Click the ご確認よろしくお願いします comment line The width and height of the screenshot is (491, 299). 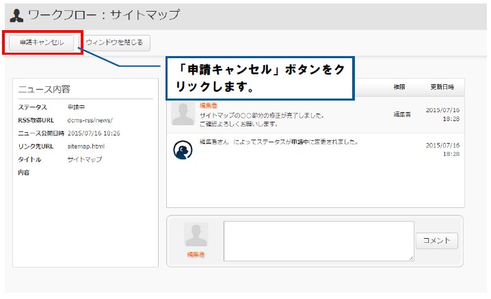pyautogui.click(x=239, y=124)
